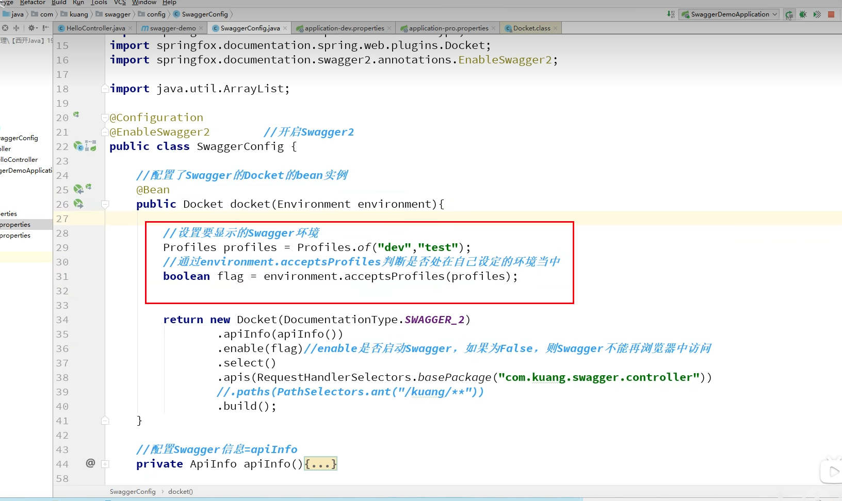Select the highlighted properties file in Project tree
Screen dimensions: 842x501
(26, 225)
